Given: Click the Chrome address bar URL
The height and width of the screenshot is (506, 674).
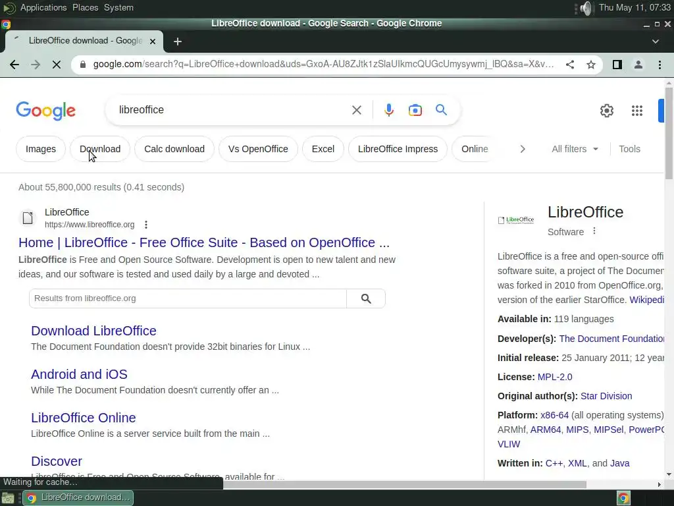Looking at the screenshot, I should (x=323, y=65).
